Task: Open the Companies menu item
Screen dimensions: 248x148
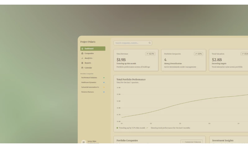Action: 89,53
